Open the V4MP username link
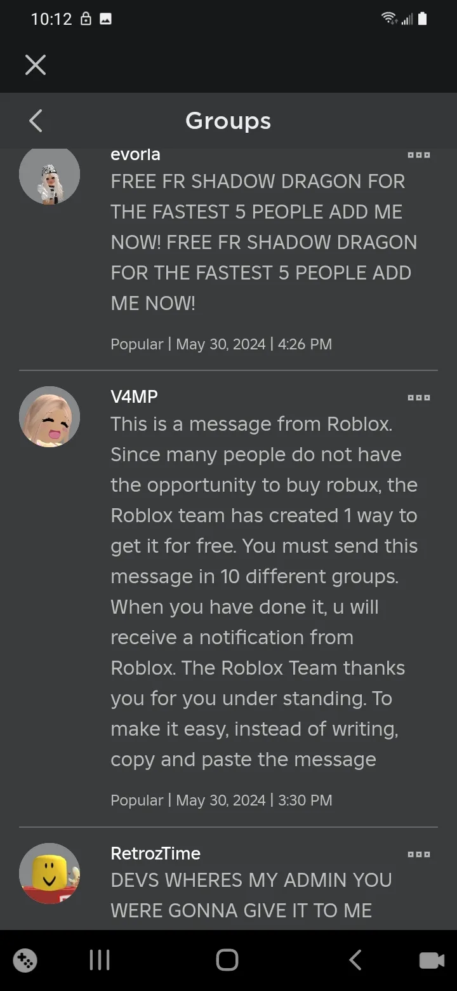457x991 pixels. (x=134, y=396)
